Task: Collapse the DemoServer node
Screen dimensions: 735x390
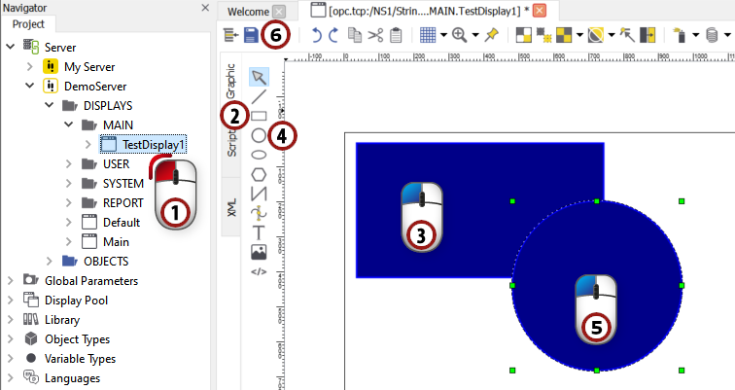Action: coord(29,86)
